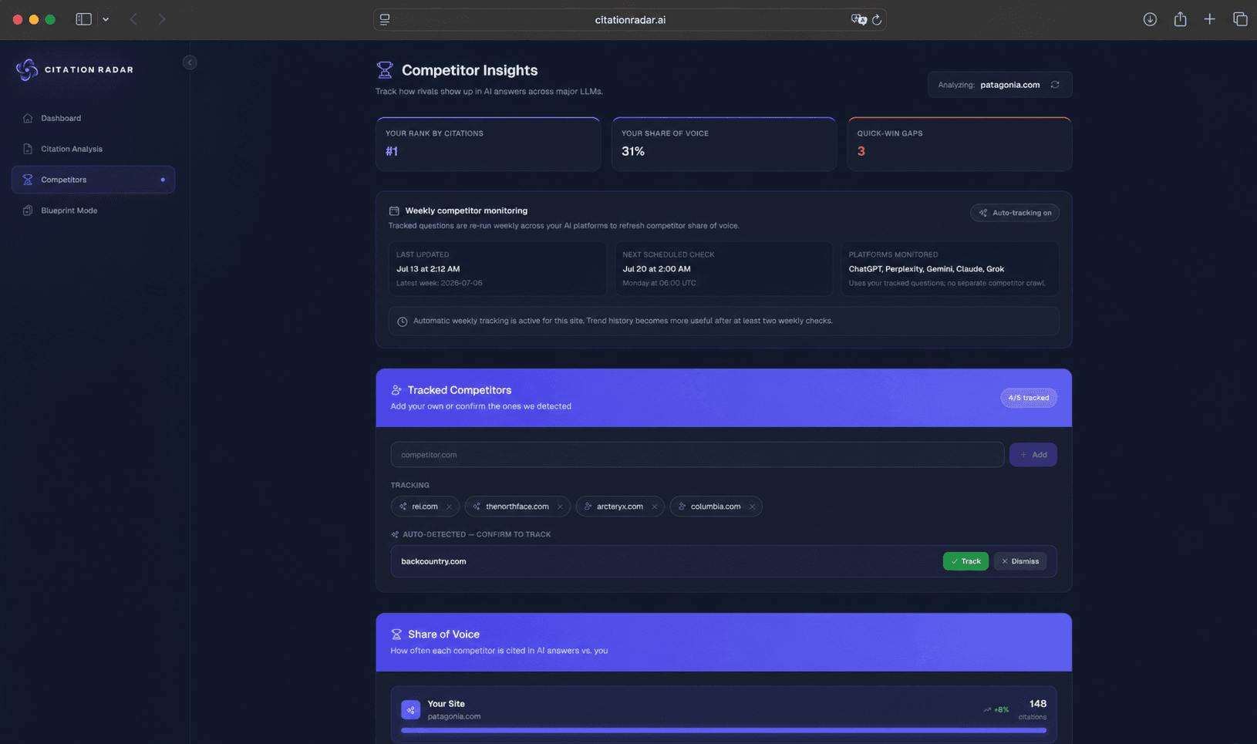Click the Last Updated Jul 13 cell
Screen dimensions: 1257x744
[497, 268]
